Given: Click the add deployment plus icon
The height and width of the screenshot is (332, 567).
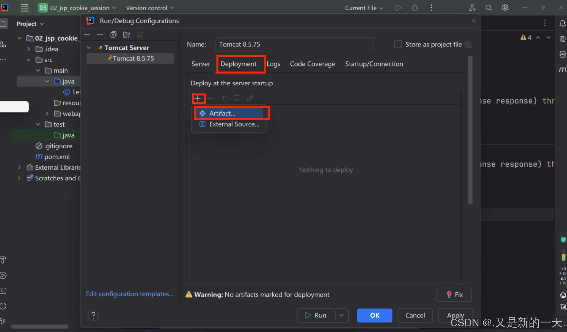Looking at the screenshot, I should coord(197,98).
